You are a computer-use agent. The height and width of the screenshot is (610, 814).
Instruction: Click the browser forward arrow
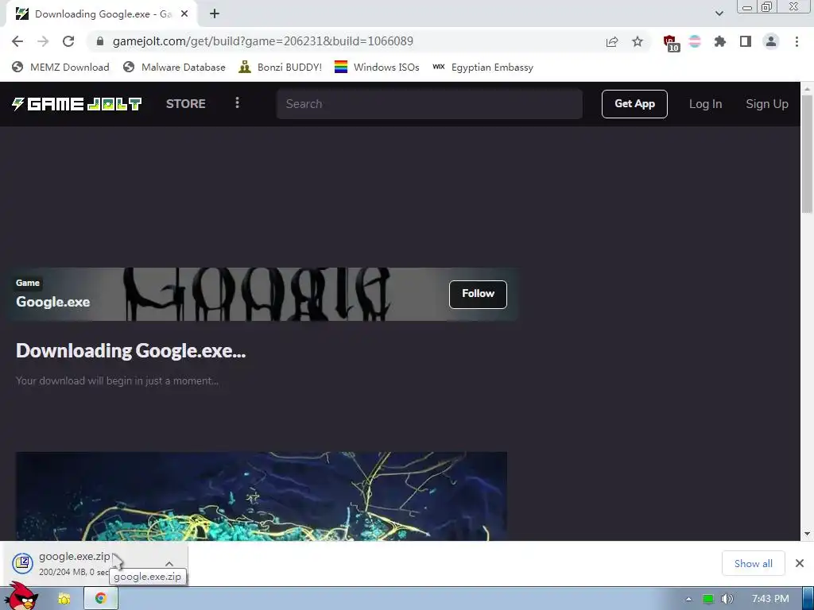43,41
